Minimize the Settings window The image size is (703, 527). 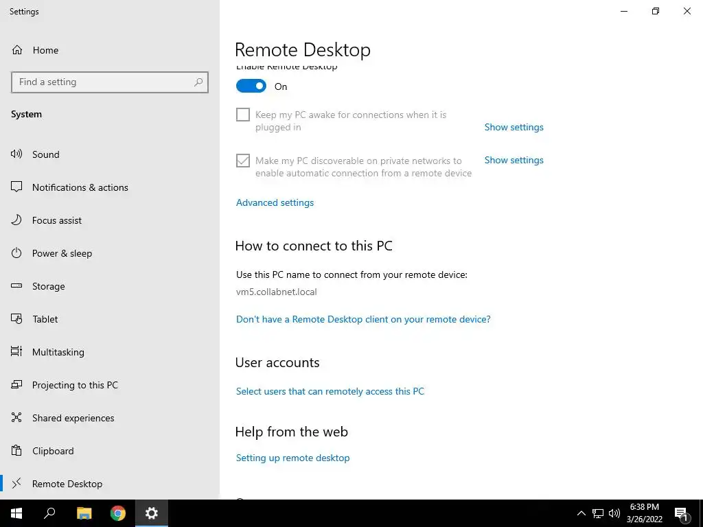623,11
